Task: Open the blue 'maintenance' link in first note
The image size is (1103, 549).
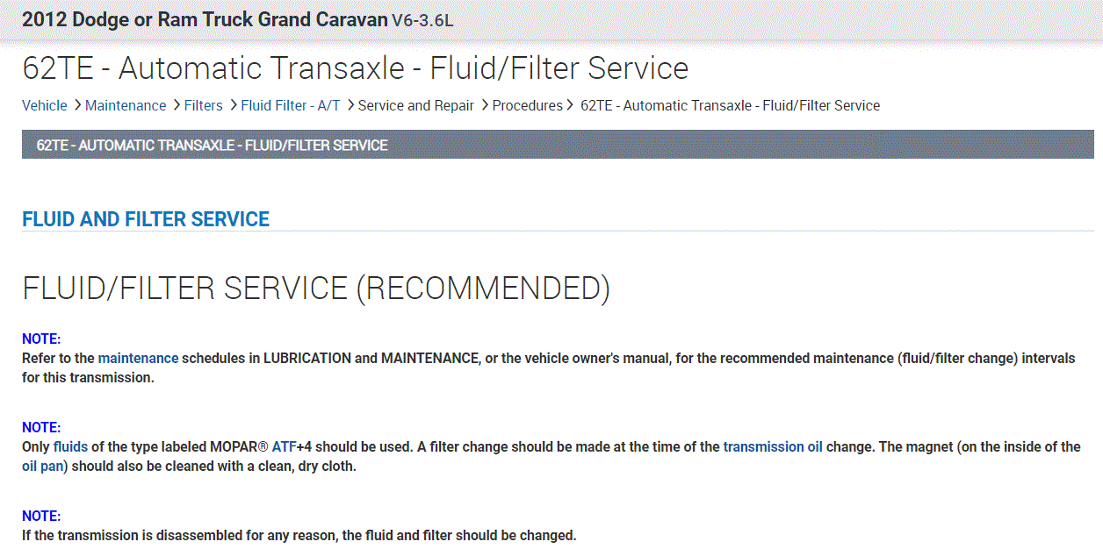Action: [138, 358]
